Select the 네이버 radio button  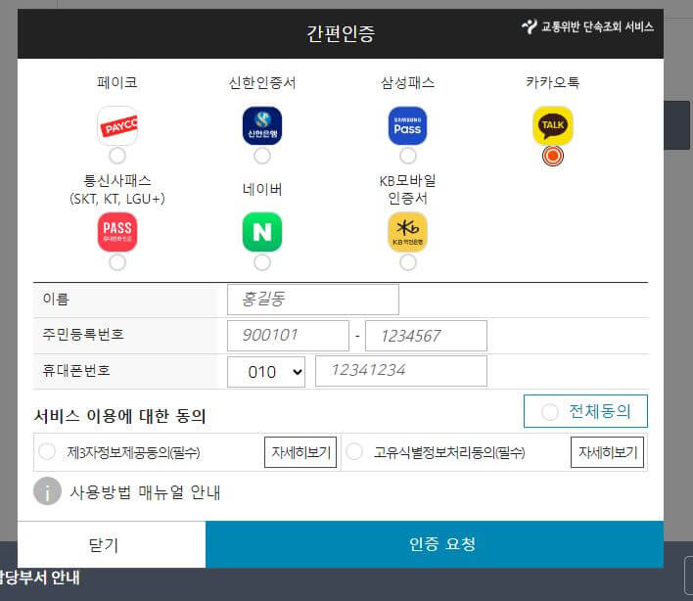click(x=262, y=262)
